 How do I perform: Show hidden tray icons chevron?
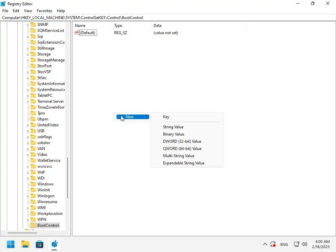265,244
